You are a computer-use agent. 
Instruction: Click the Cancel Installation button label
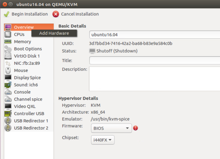(80, 14)
